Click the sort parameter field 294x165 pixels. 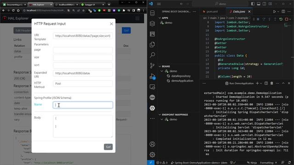click(83, 65)
